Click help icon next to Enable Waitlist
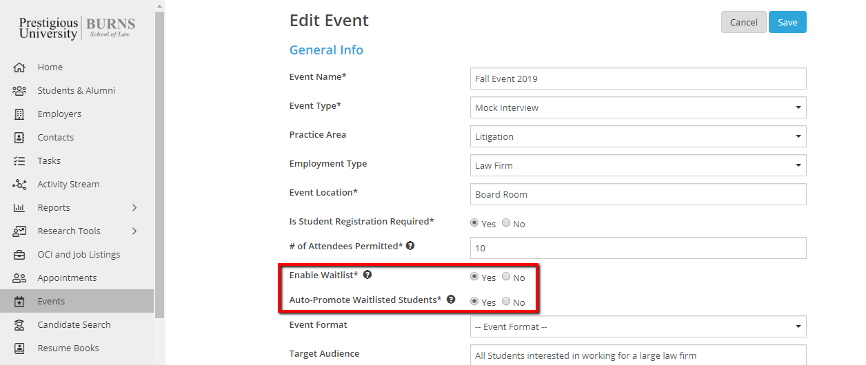Screen dimensions: 866x365 [x=367, y=275]
